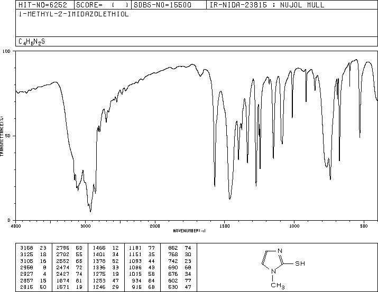Viewport: 378px width, 292px height.
Task: Click the deepest spectrum trough near 2927
Action: coord(90,211)
